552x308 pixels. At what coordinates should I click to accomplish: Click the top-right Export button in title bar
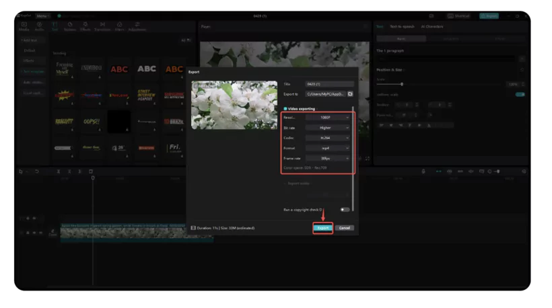point(489,16)
